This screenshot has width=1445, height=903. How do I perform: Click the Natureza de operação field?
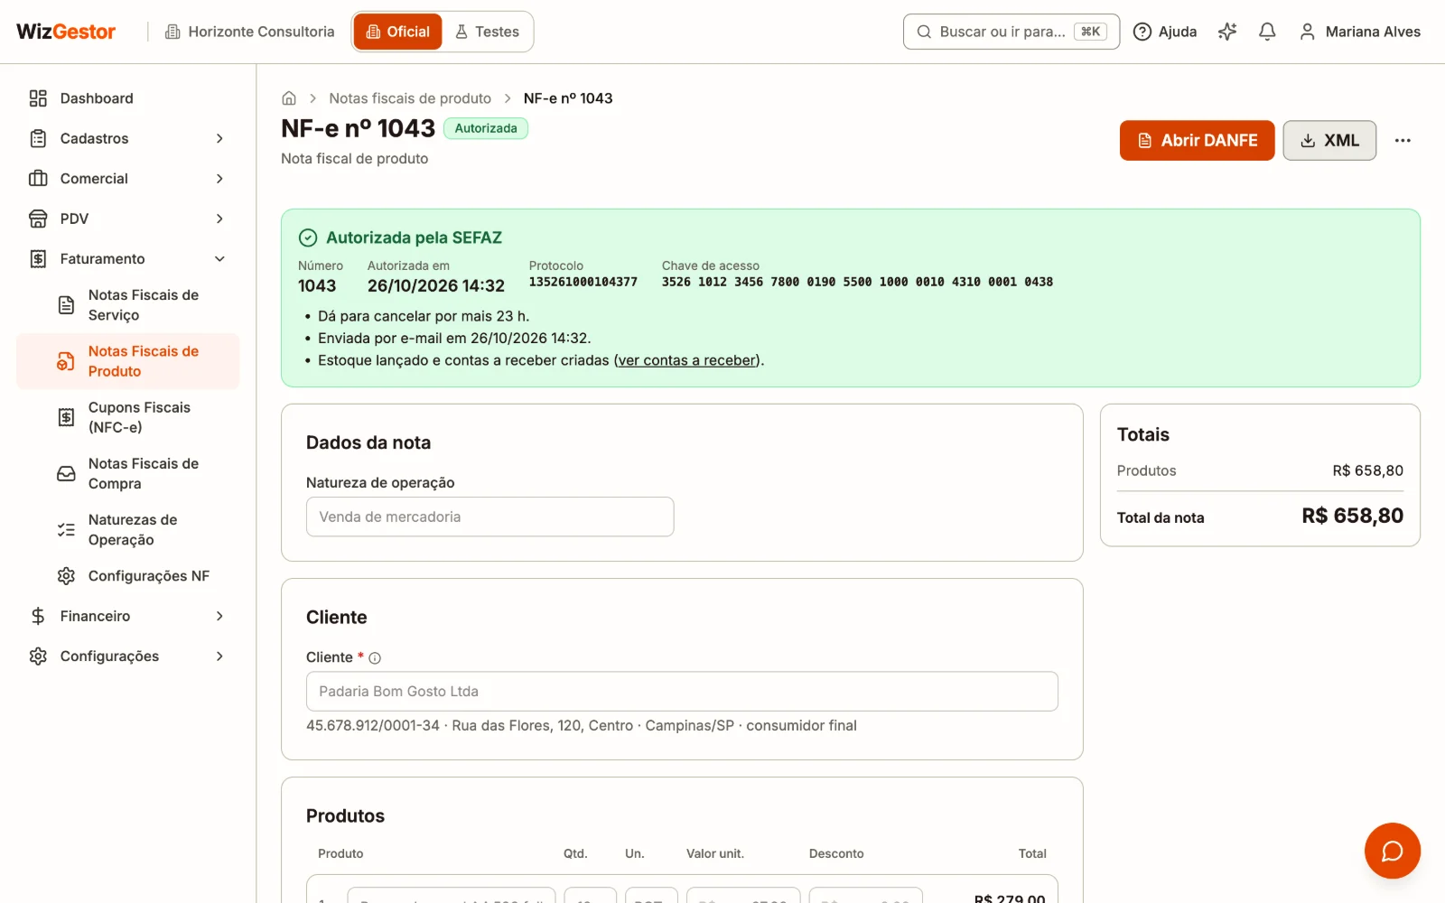coord(489,517)
